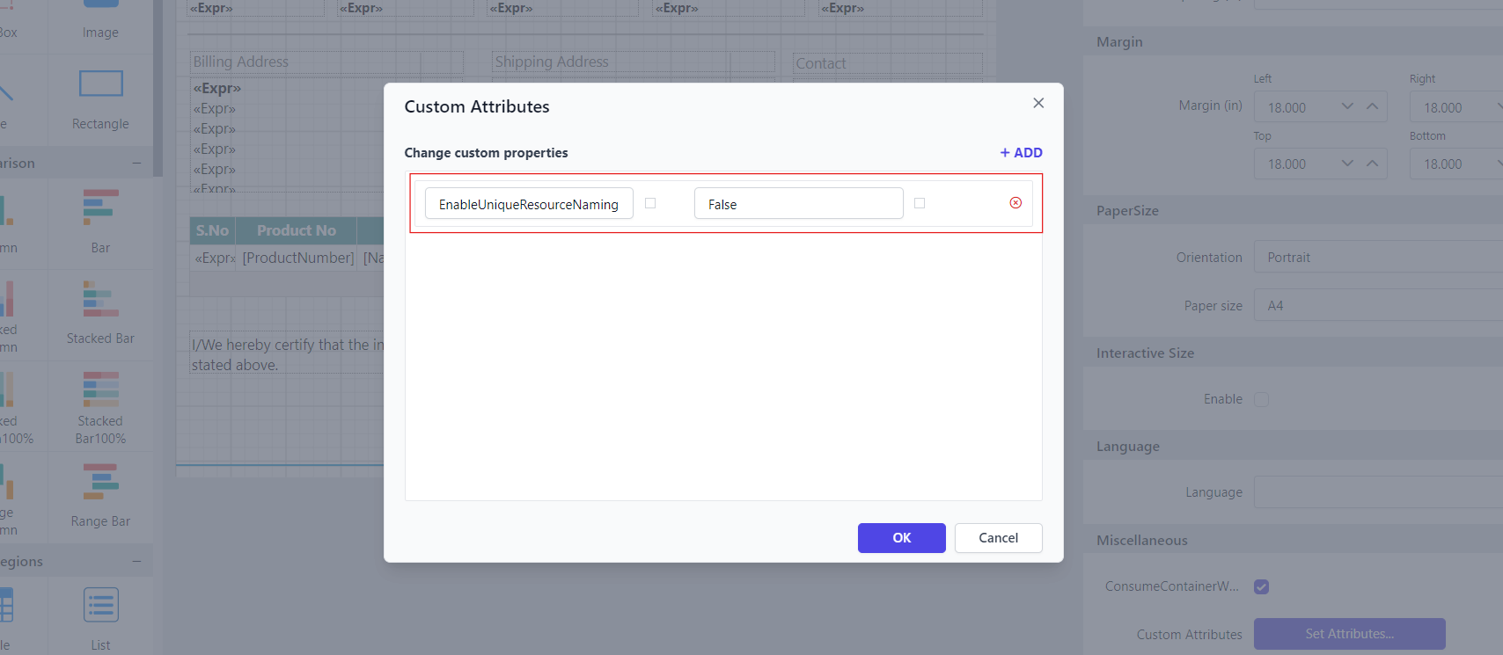
Task: Delete the EnableUniqueResourceNaming attribute row
Action: click(x=1015, y=203)
